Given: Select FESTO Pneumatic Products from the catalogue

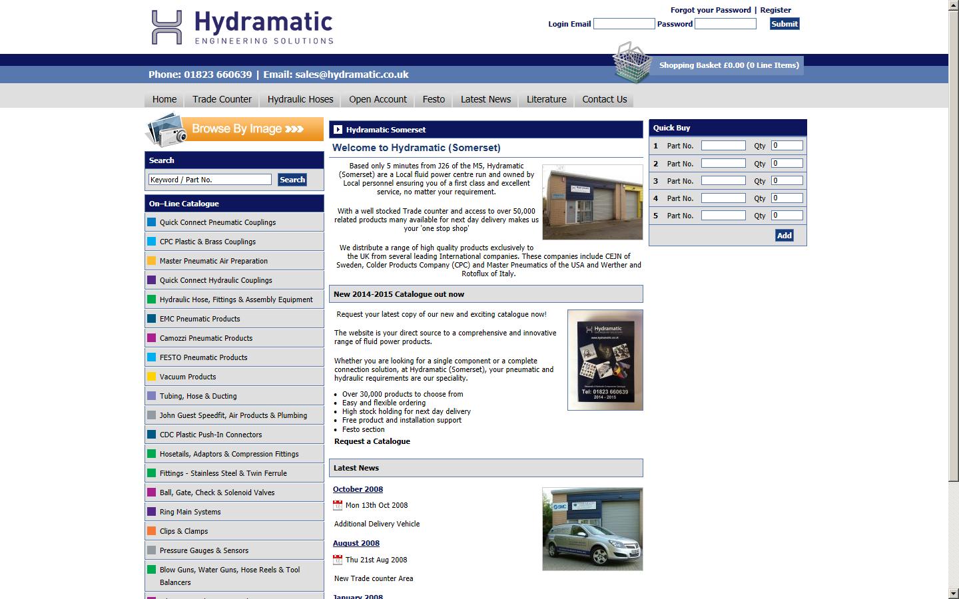Looking at the screenshot, I should (x=204, y=357).
